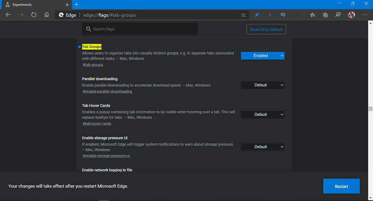This screenshot has width=373, height=201.
Task: Open the IQ extension icon
Action: coord(283,15)
